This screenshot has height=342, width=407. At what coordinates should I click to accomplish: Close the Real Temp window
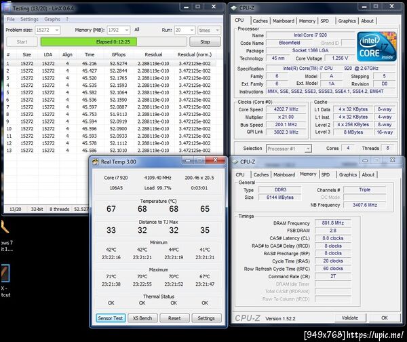pyautogui.click(x=215, y=160)
